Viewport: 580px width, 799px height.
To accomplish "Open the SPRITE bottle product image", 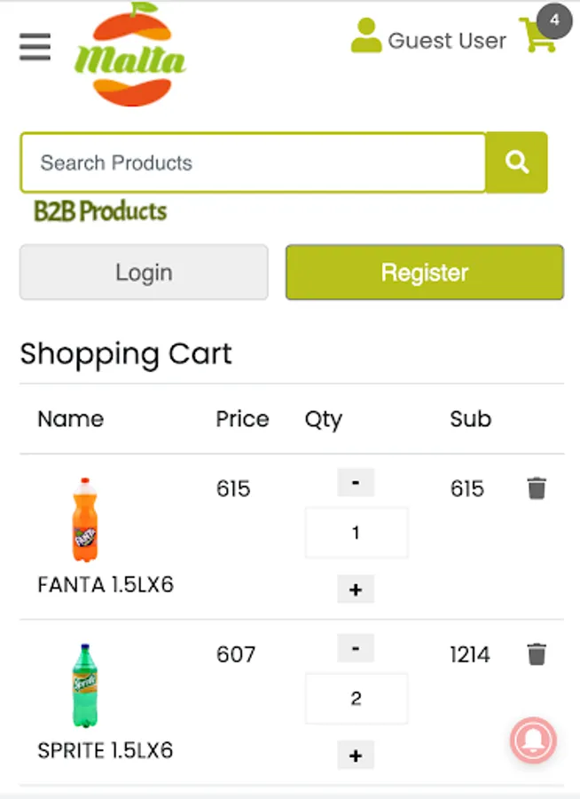I will (84, 685).
